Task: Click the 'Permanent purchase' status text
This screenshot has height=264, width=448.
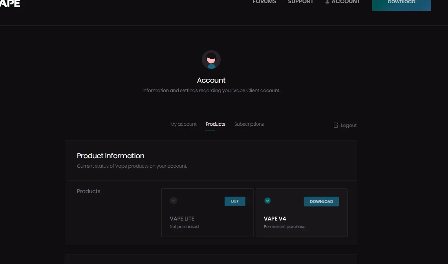Action: tap(285, 227)
